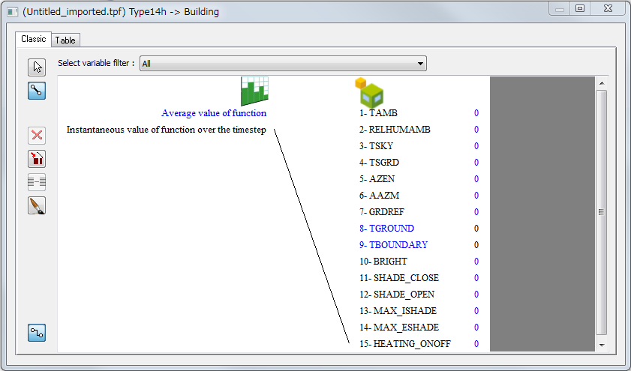Viewport: 631px width, 371px height.
Task: Select input 13- MAX_ISHADE
Action: (398, 311)
